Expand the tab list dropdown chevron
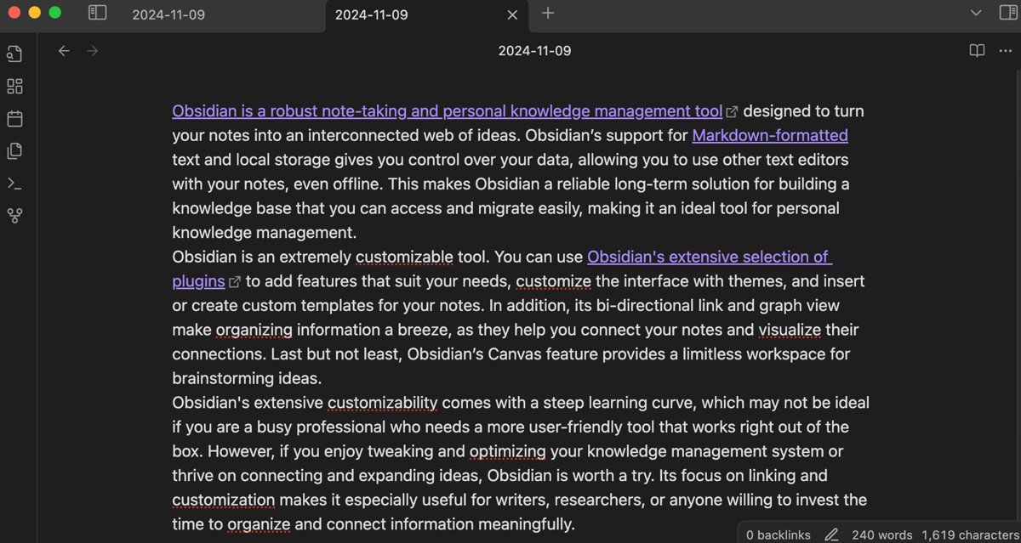1021x543 pixels. 976,14
